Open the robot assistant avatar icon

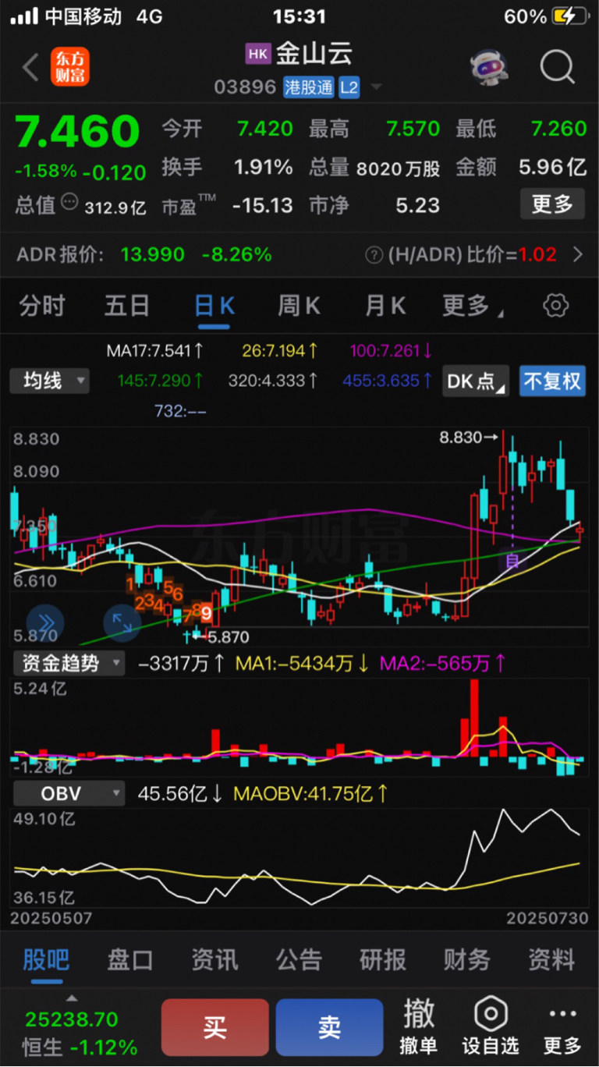[489, 69]
